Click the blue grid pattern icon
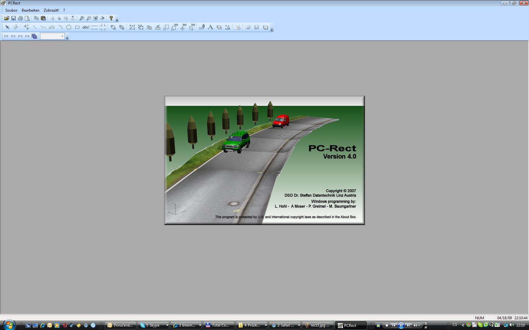The image size is (529, 330). click(34, 36)
